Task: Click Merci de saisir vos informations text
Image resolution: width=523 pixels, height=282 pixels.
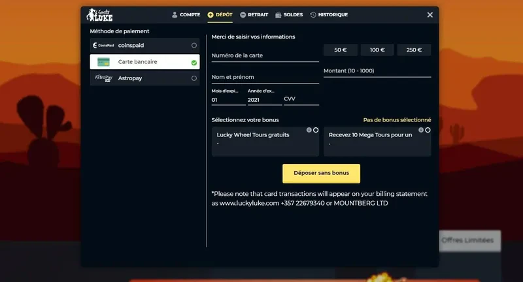Action: click(253, 37)
